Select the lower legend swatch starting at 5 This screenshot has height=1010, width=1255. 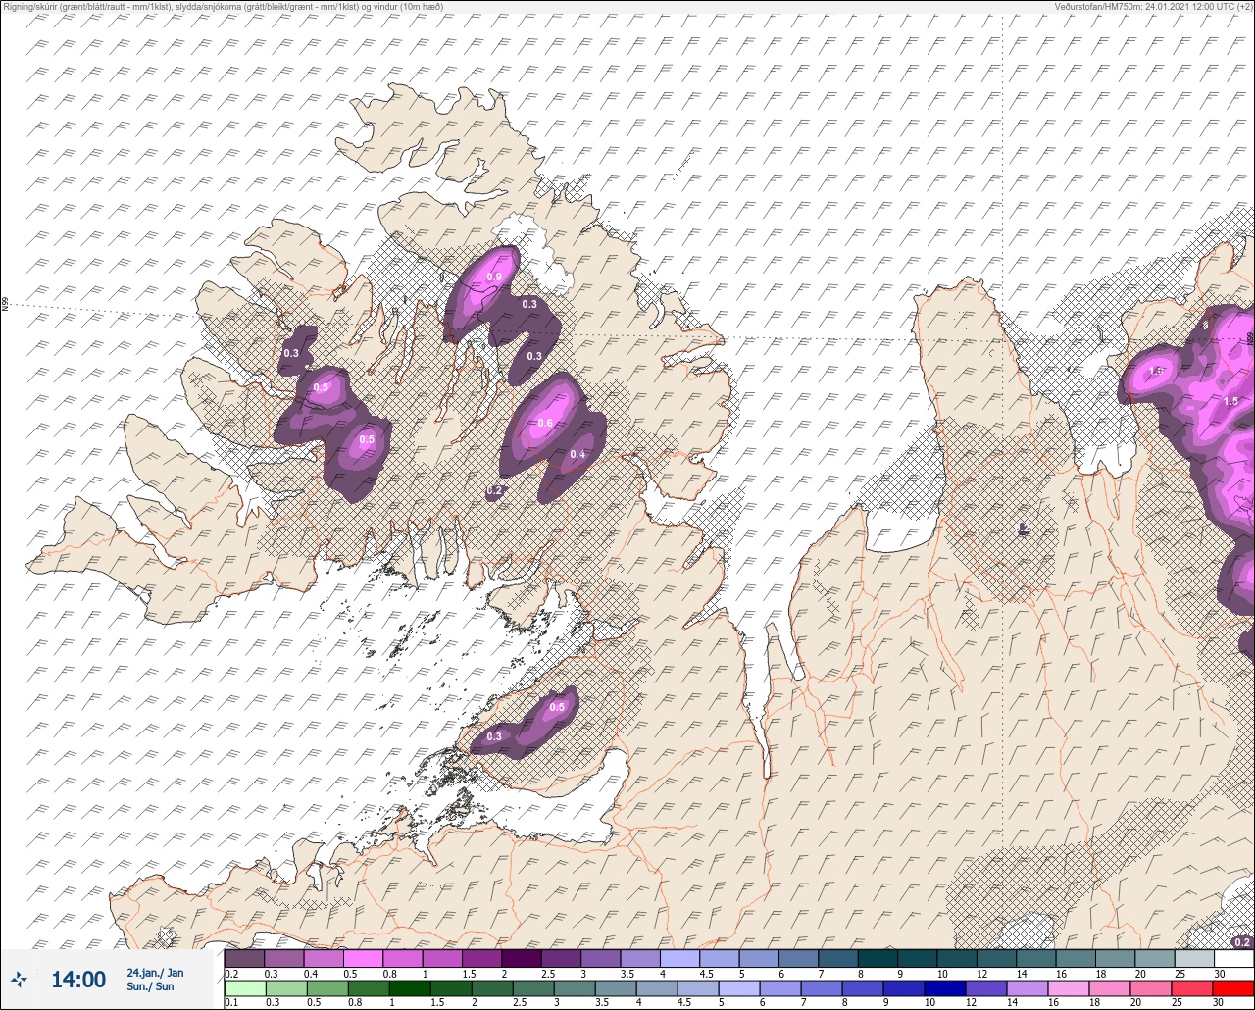tap(738, 987)
